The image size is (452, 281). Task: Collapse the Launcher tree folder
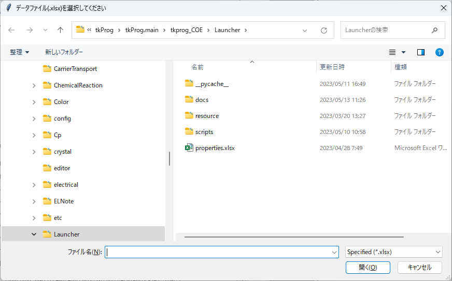coord(34,234)
